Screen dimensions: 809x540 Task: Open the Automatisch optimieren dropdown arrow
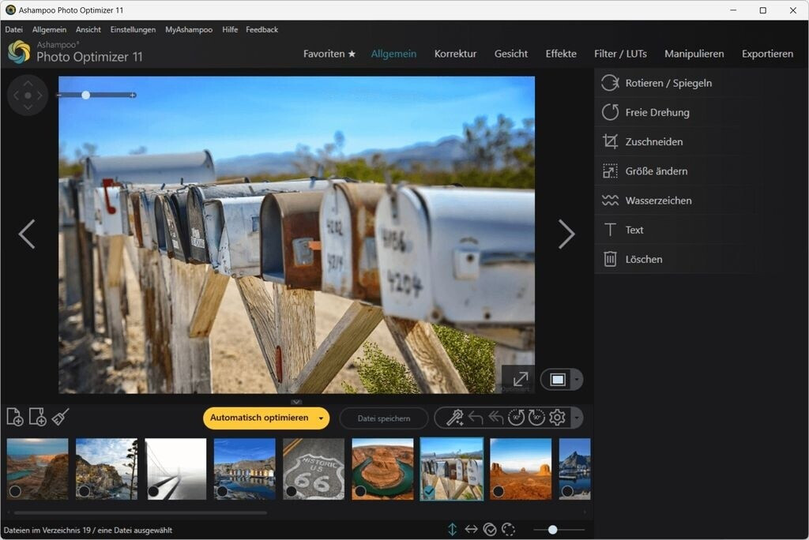[320, 418]
